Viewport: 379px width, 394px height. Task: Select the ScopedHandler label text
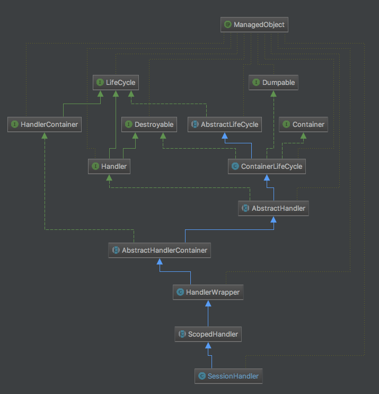pos(213,335)
